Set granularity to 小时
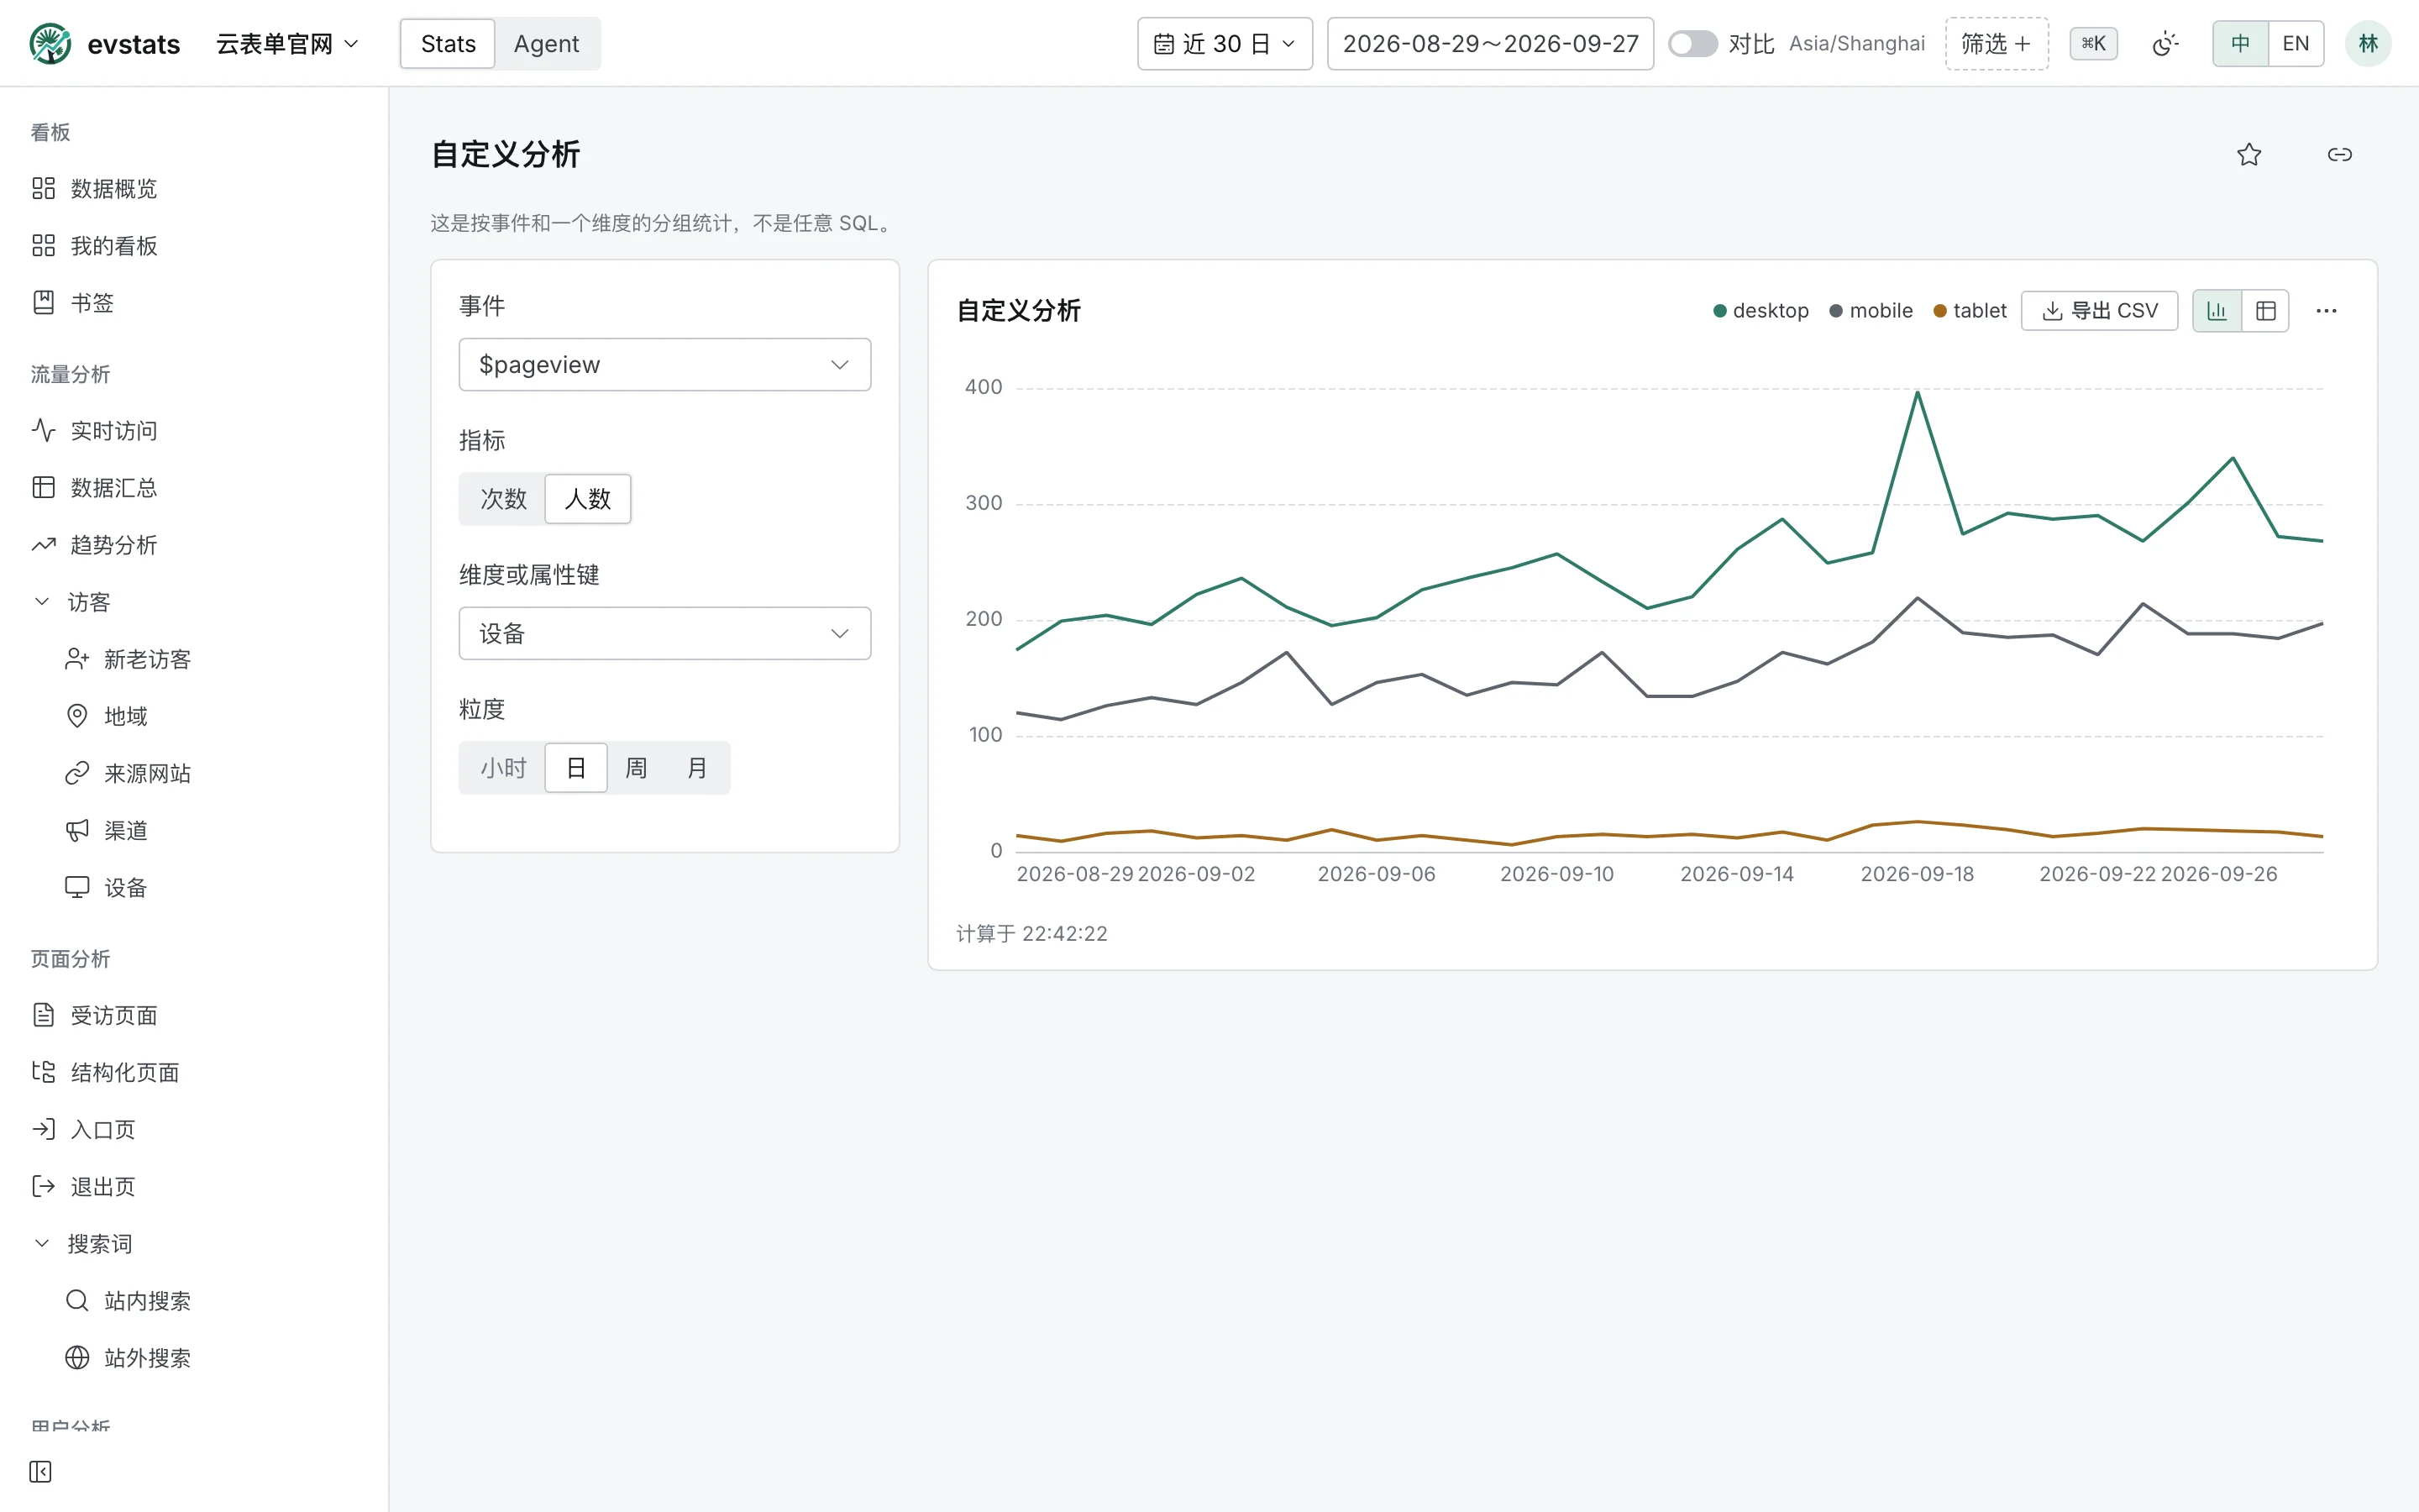The width and height of the screenshot is (2419, 1512). [x=503, y=768]
